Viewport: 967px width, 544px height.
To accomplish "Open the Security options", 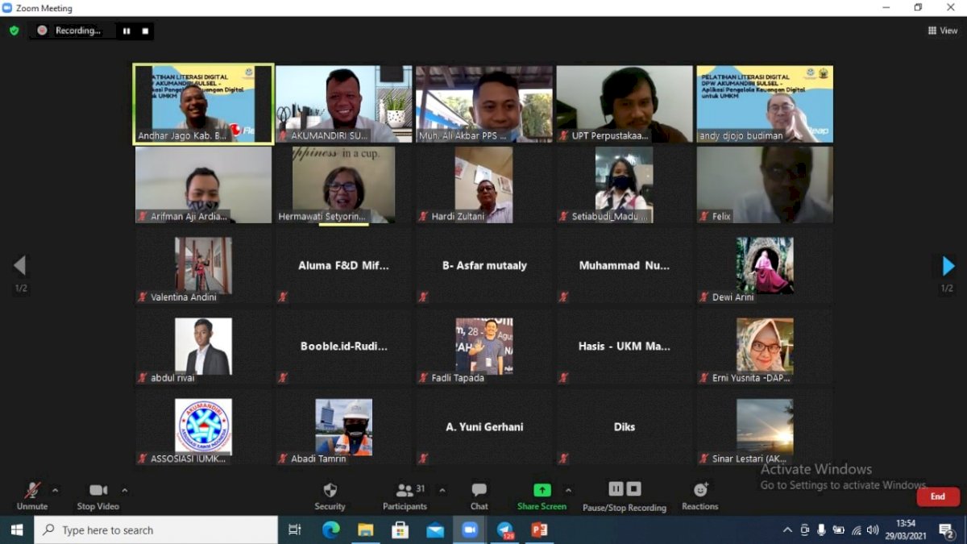I will coord(330,496).
